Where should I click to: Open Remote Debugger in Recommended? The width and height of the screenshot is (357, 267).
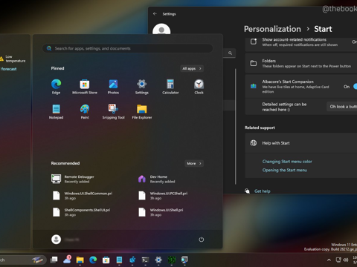[73, 179]
